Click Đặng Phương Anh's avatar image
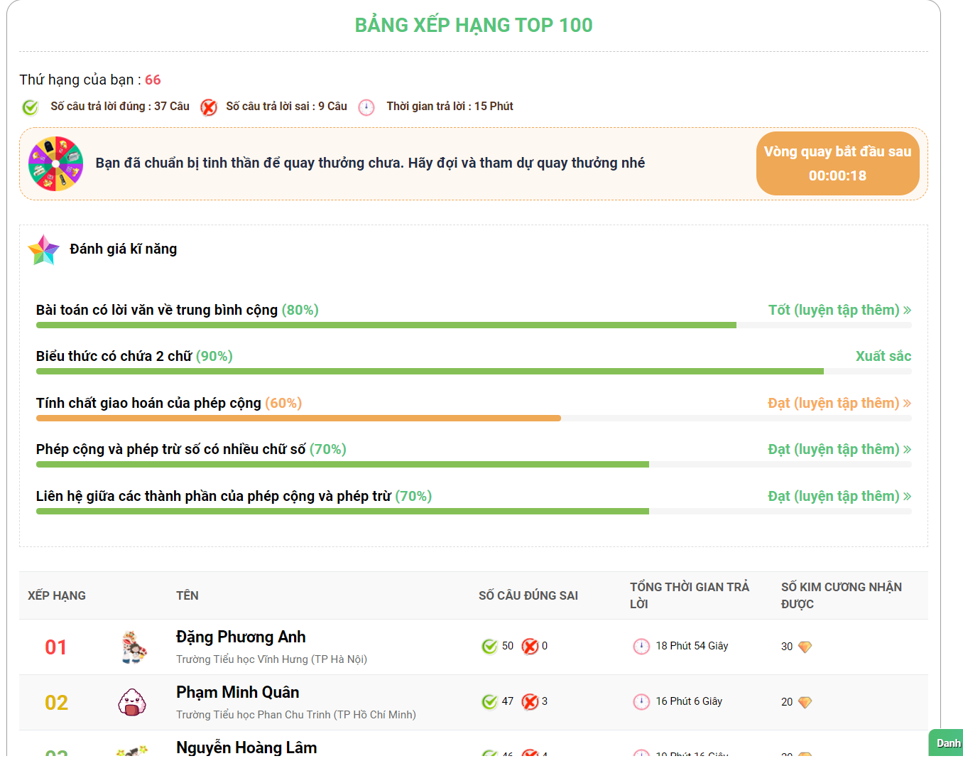 click(134, 647)
